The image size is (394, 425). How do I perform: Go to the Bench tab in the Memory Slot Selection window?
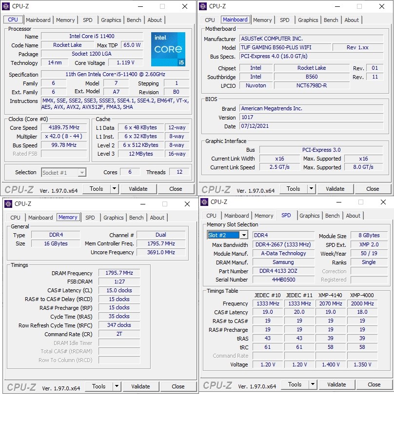[332, 216]
